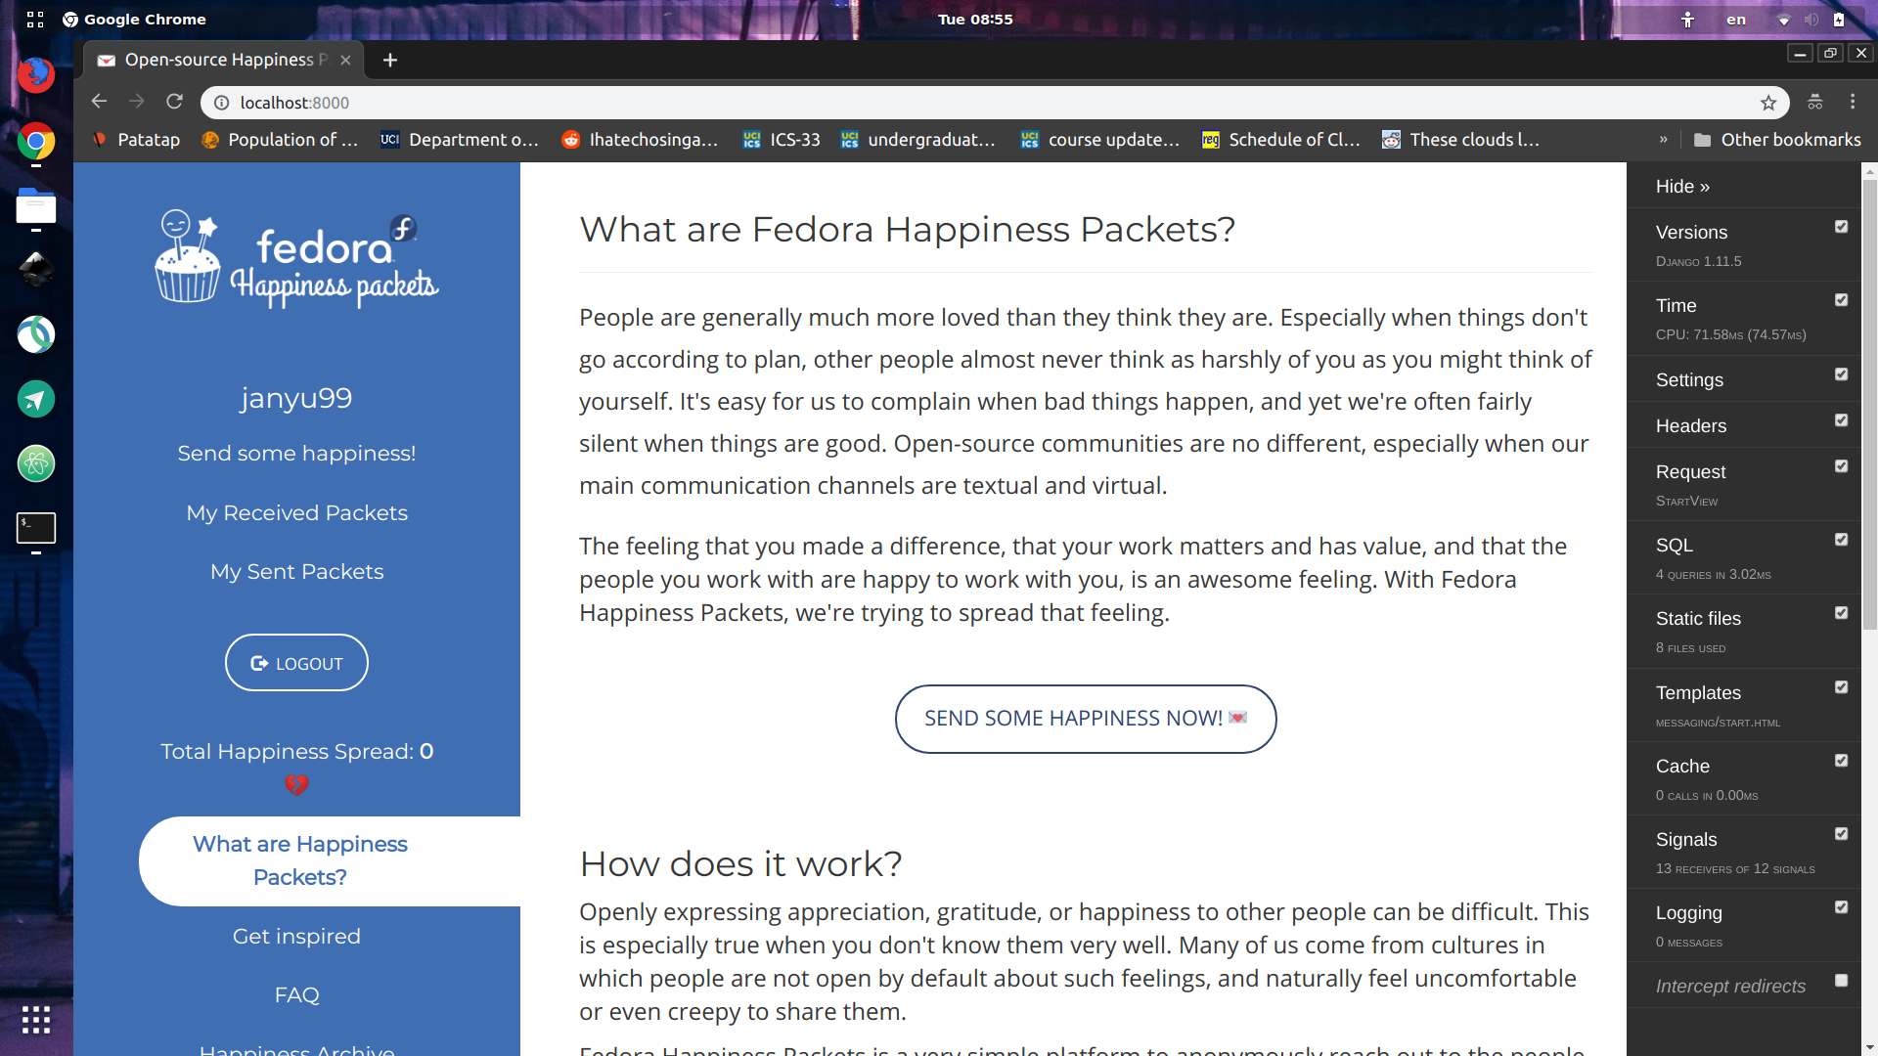Image resolution: width=1878 pixels, height=1056 pixels.
Task: Open the battery status indicator
Action: point(1839,20)
